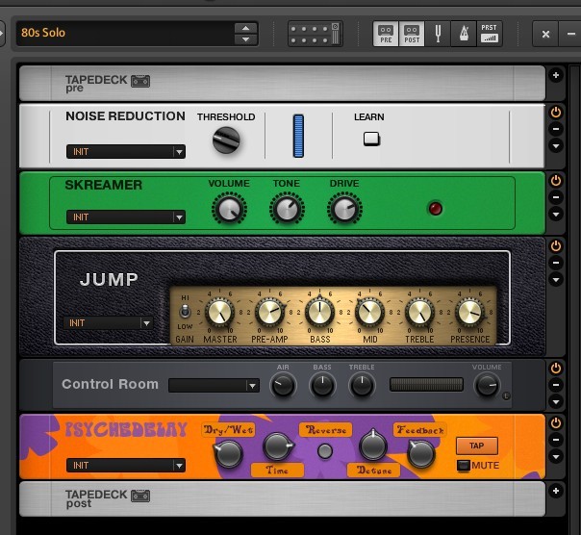Show the PRST preset volume panel
Viewport: 581px width, 535px height.
point(489,34)
